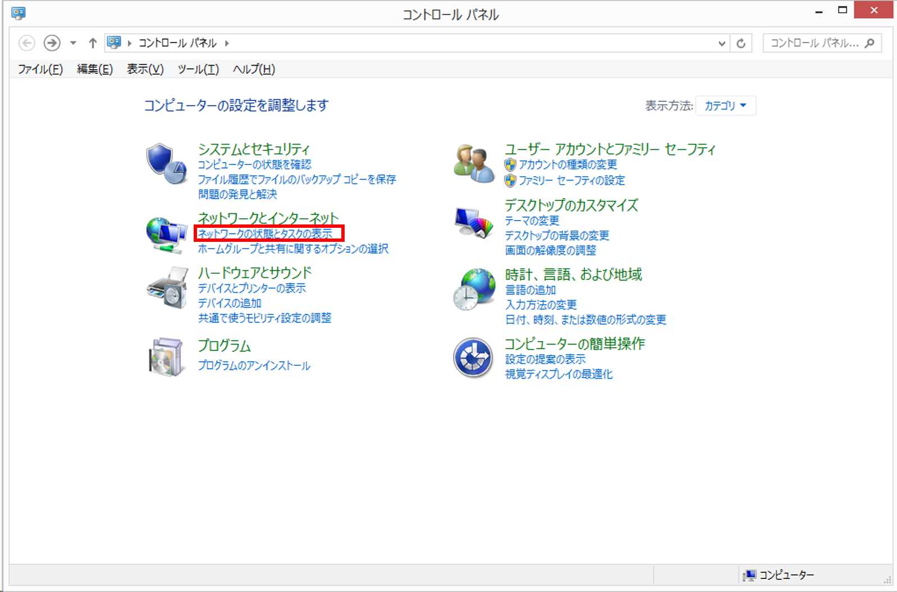Screen dimensions: 897x592
Task: Click デバイスの追加 link
Action: click(x=230, y=303)
